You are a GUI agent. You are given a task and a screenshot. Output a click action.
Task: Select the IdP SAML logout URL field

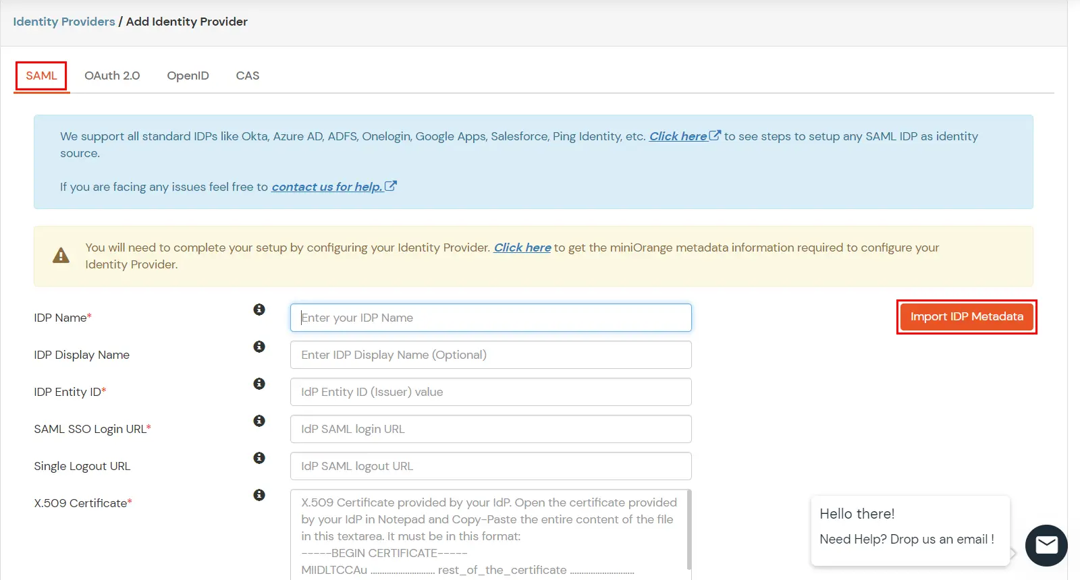click(x=491, y=466)
